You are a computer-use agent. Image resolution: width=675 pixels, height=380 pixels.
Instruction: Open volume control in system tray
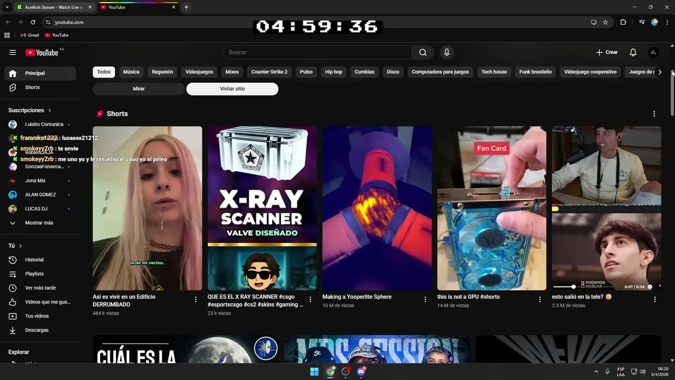pos(642,372)
